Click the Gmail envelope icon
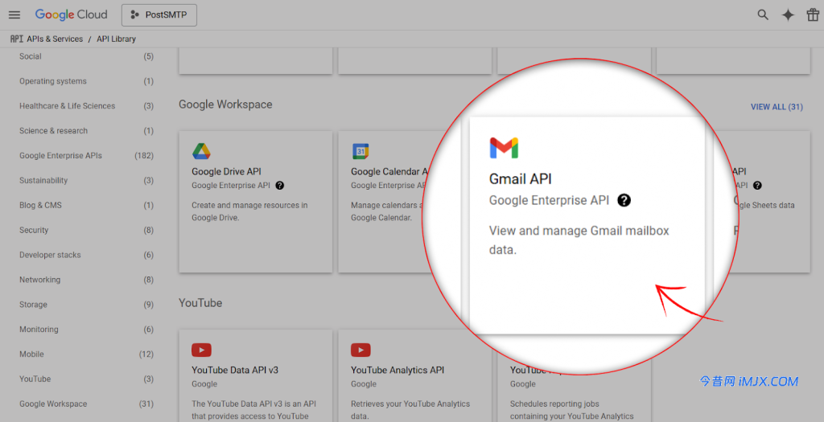The height and width of the screenshot is (422, 824). coord(504,148)
